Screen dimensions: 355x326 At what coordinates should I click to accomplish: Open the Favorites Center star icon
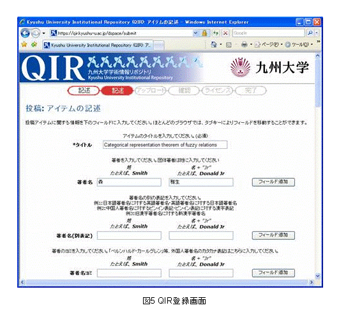coord(24,45)
